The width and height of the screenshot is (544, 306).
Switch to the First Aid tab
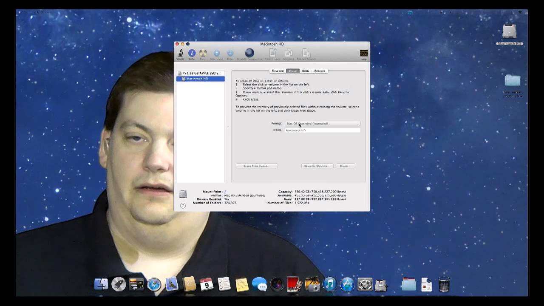click(277, 71)
